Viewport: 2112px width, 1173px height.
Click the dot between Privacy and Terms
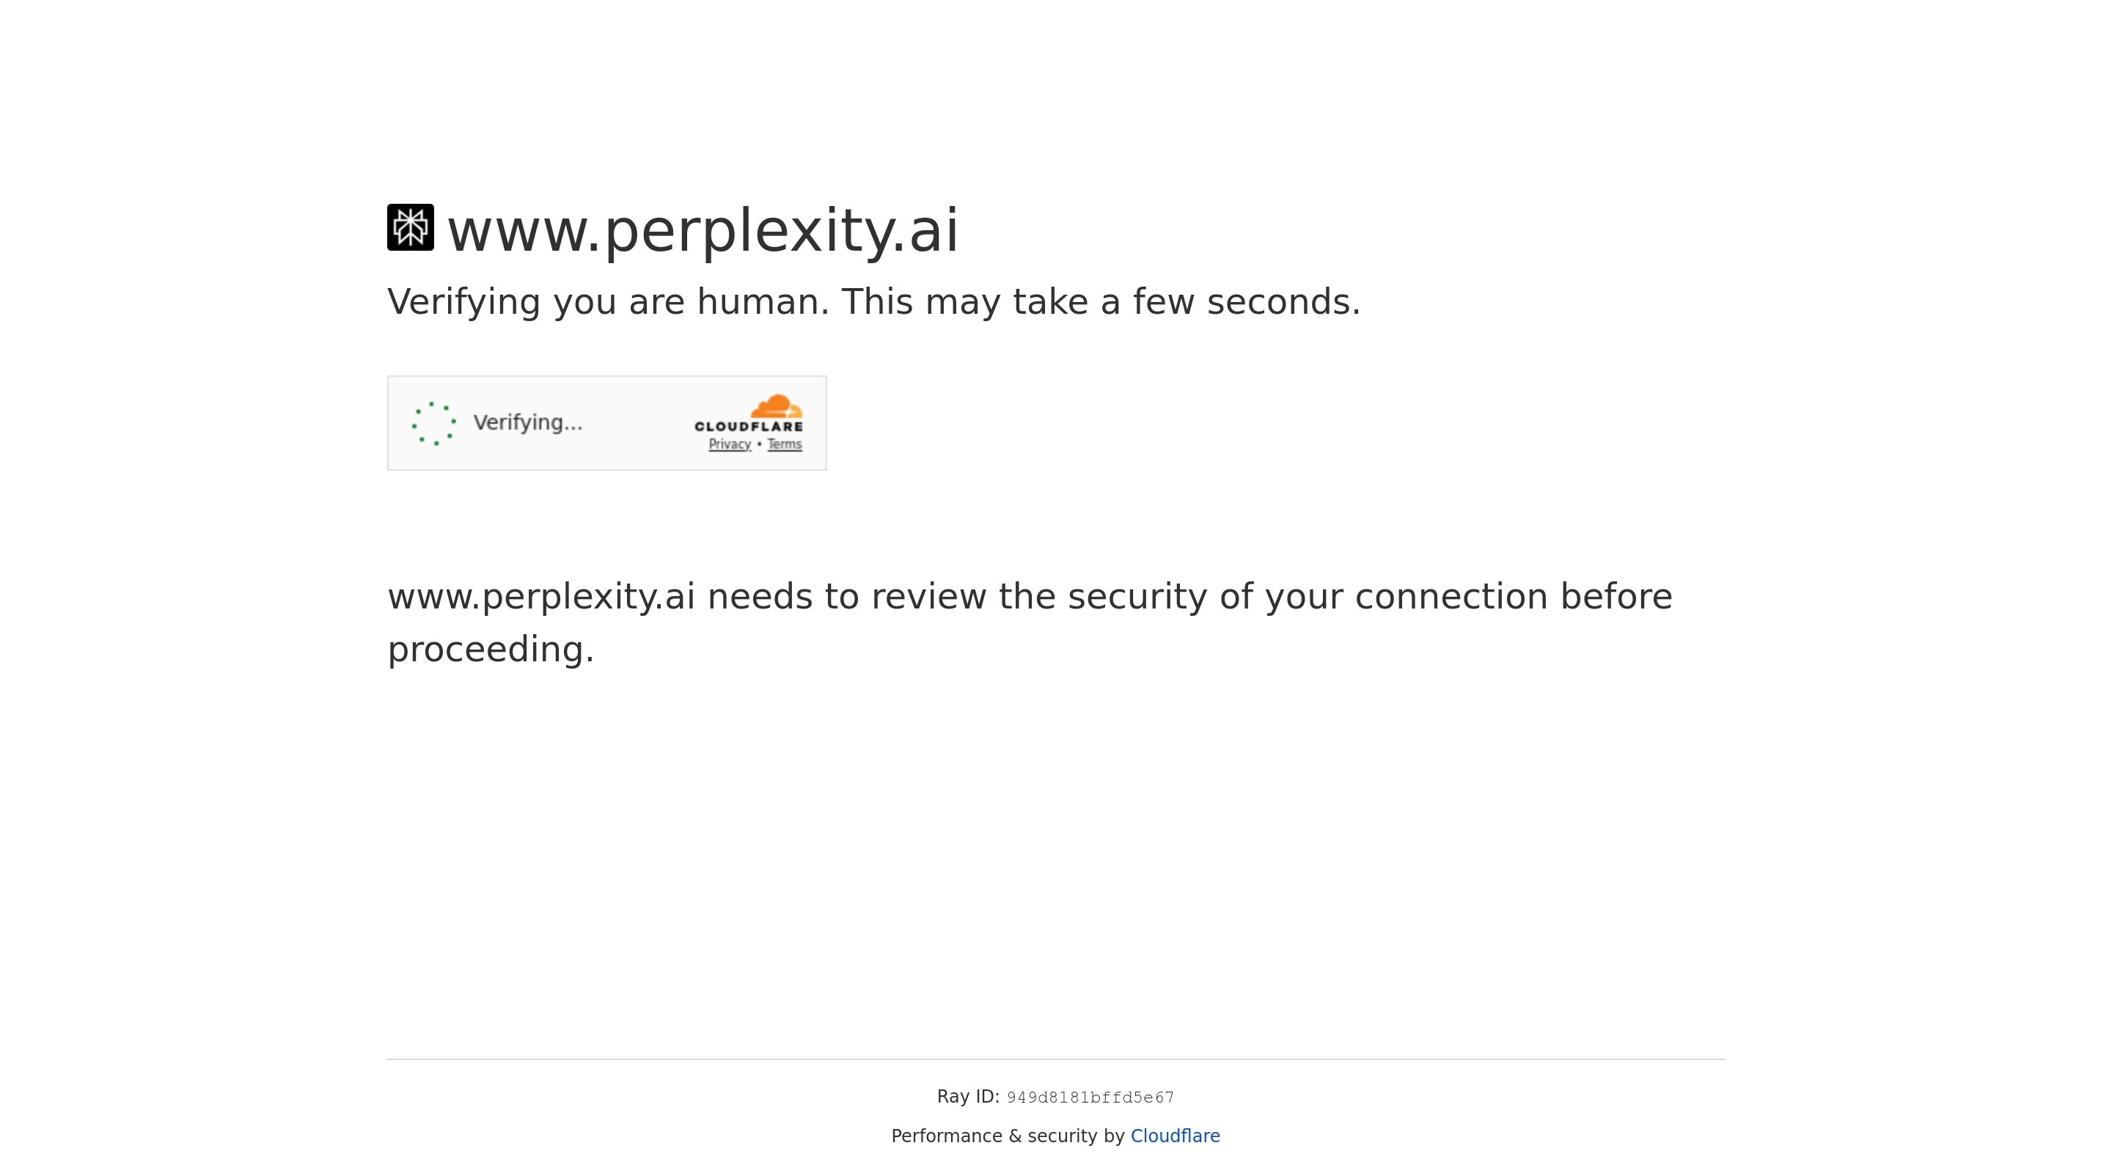coord(759,444)
